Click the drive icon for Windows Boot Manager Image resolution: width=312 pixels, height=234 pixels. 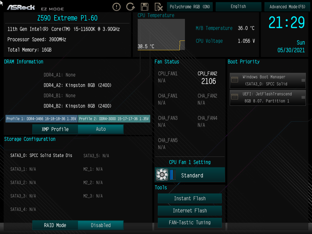click(235, 80)
